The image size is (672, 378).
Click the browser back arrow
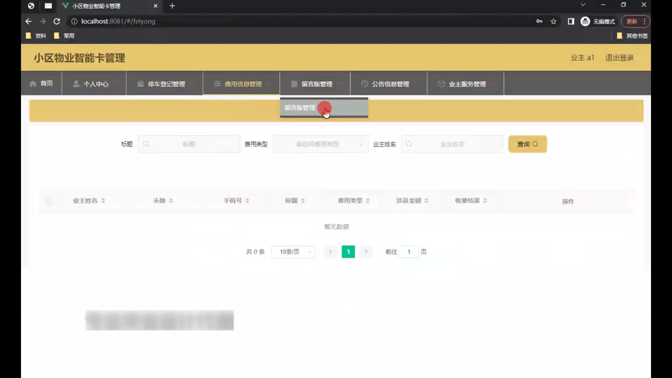(x=28, y=21)
